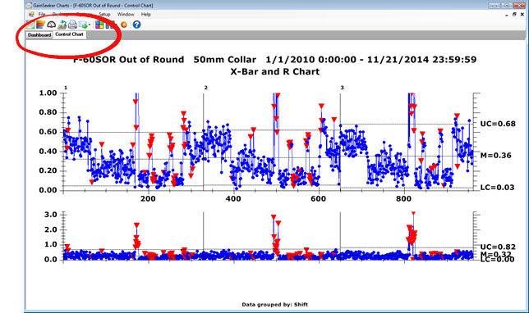Open the Help menu

[x=145, y=14]
